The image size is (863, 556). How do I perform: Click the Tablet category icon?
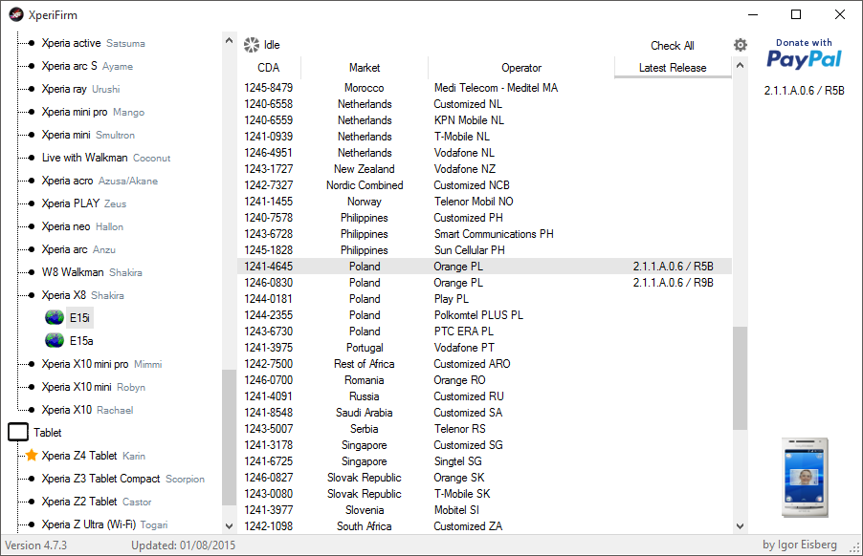(18, 433)
